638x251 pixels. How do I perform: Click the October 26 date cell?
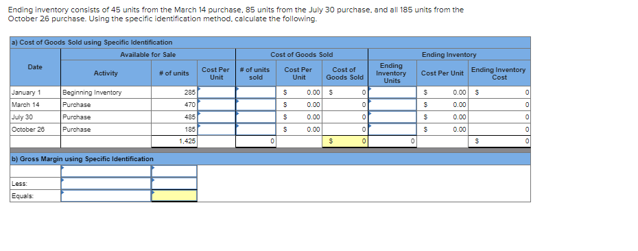coord(36,130)
